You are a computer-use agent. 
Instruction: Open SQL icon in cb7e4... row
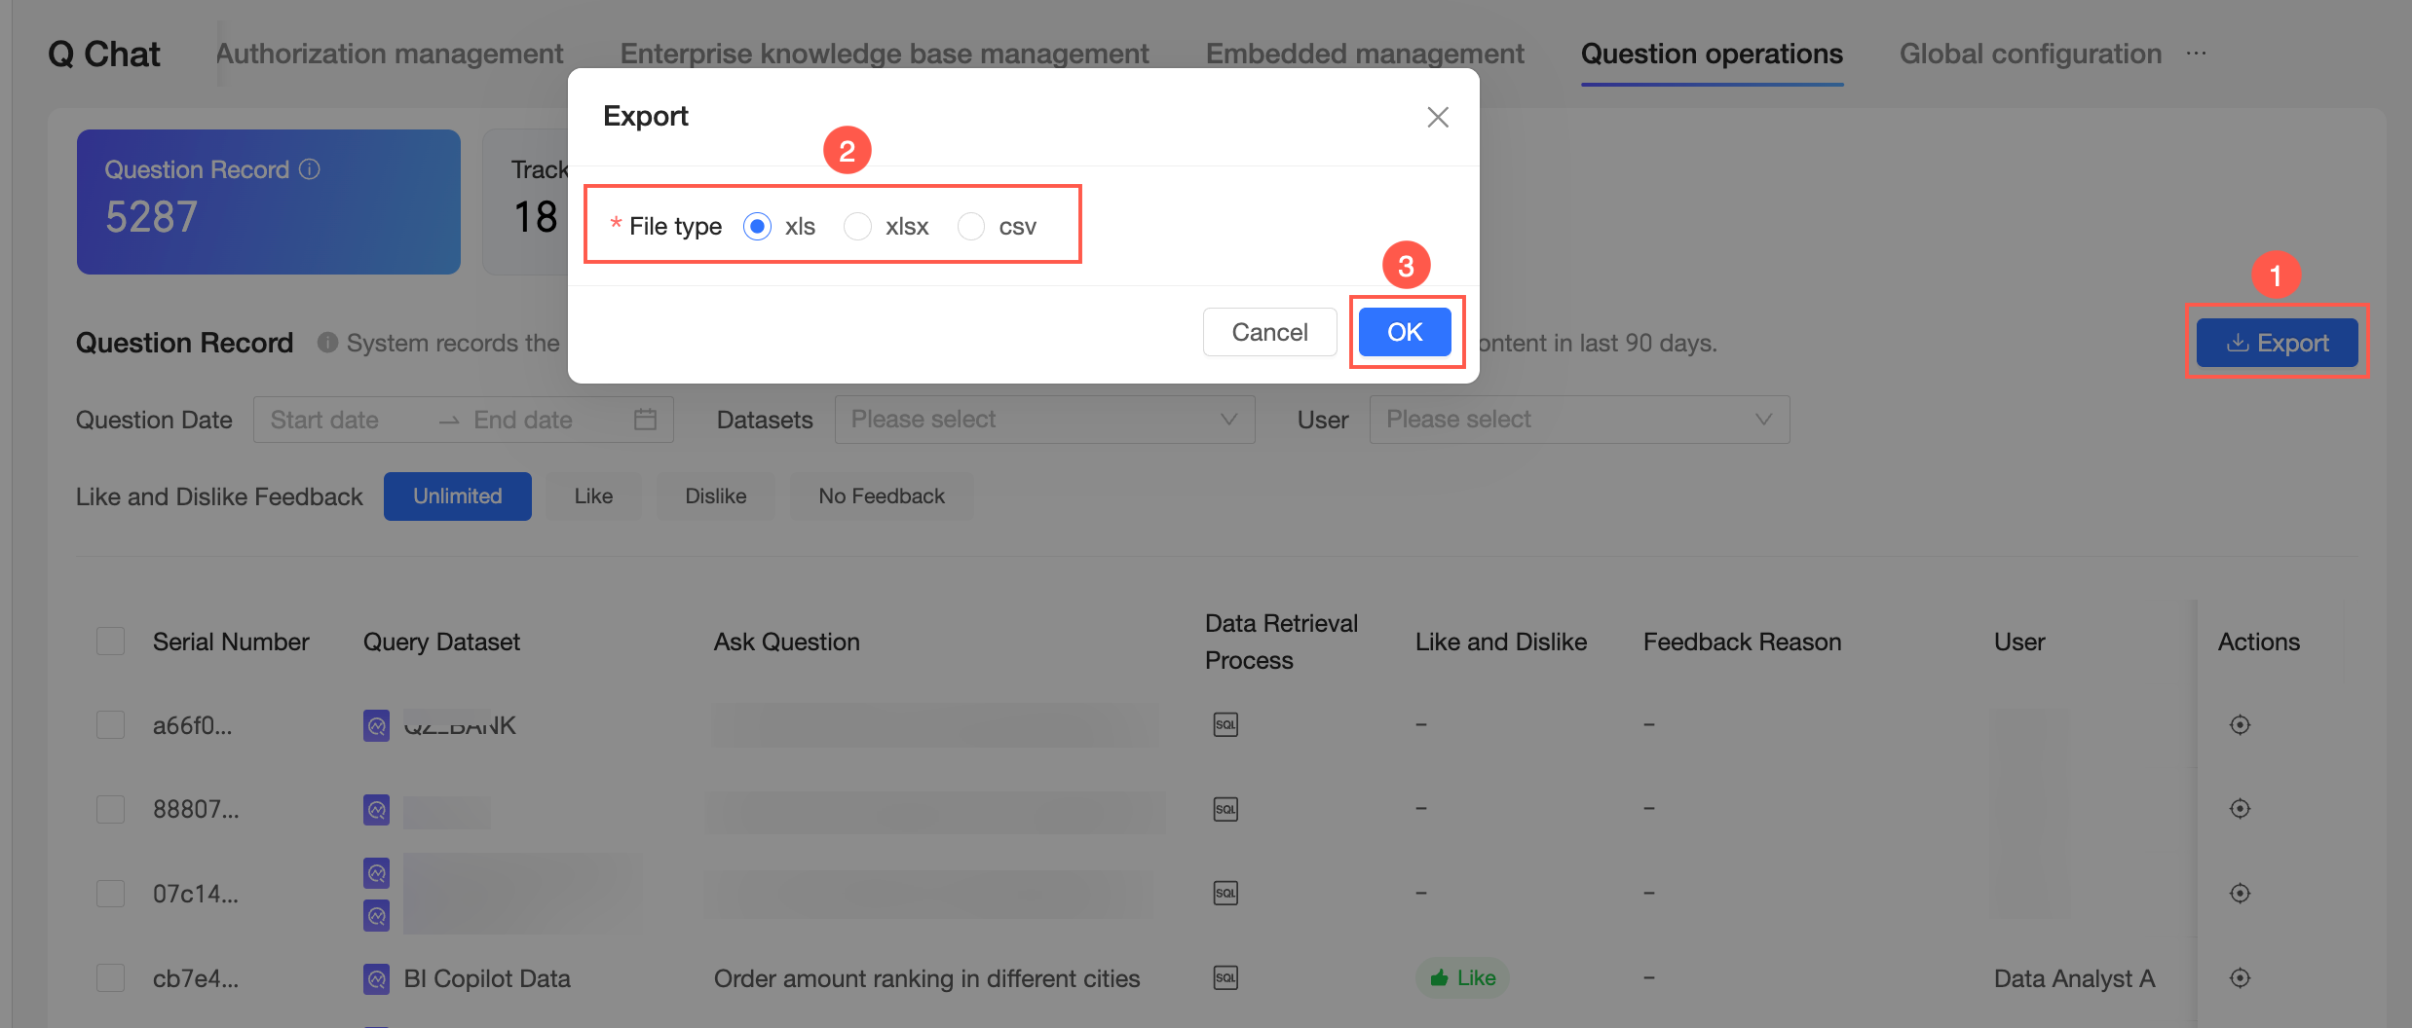coord(1225,977)
